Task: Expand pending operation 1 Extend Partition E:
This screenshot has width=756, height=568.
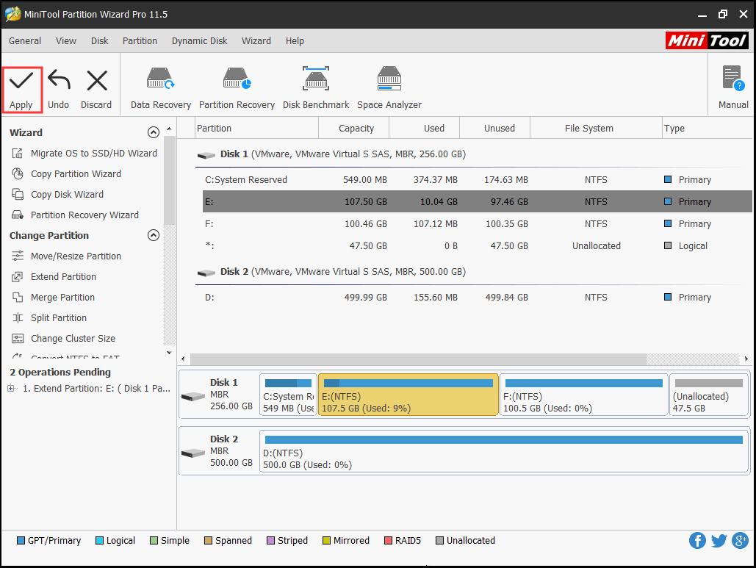Action: click(10, 388)
